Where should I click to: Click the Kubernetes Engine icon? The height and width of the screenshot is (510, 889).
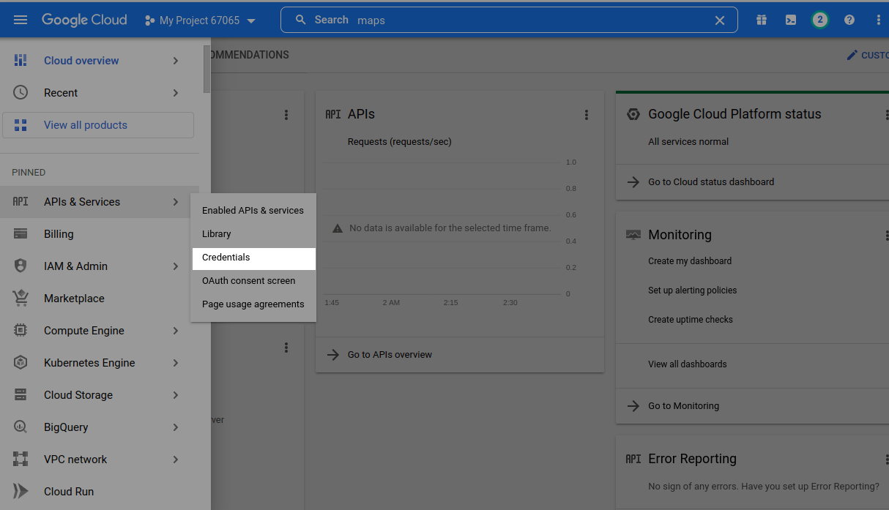[21, 363]
